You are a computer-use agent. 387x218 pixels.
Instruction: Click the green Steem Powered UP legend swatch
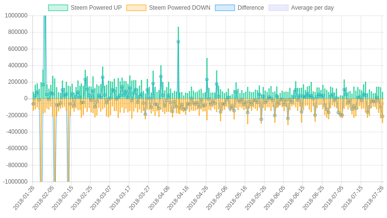coord(58,8)
